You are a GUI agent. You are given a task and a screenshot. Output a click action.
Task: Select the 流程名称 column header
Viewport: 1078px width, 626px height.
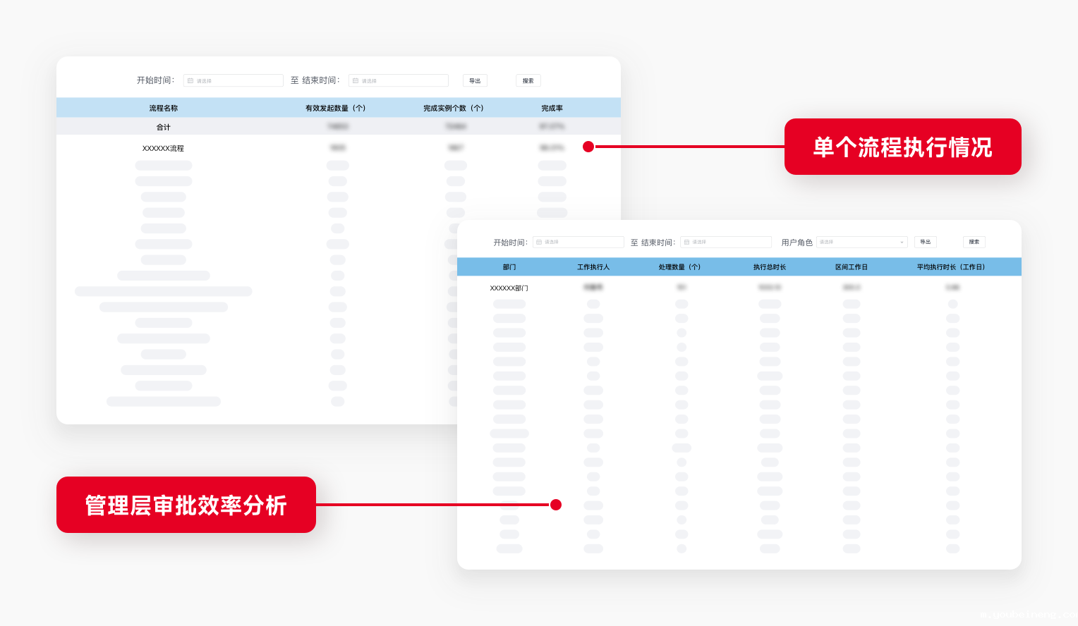coord(163,109)
